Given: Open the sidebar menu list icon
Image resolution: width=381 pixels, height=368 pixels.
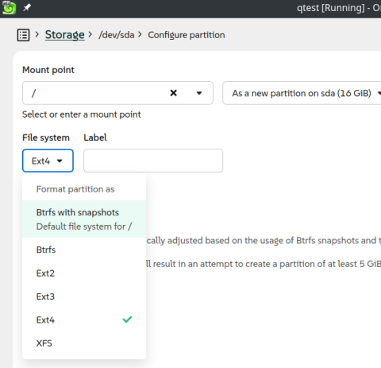Looking at the screenshot, I should [x=23, y=35].
